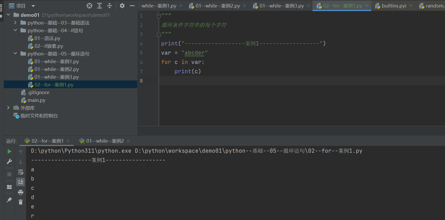This screenshot has height=220, width=445.
Task: Open run configuration wrench icon
Action: (9, 161)
